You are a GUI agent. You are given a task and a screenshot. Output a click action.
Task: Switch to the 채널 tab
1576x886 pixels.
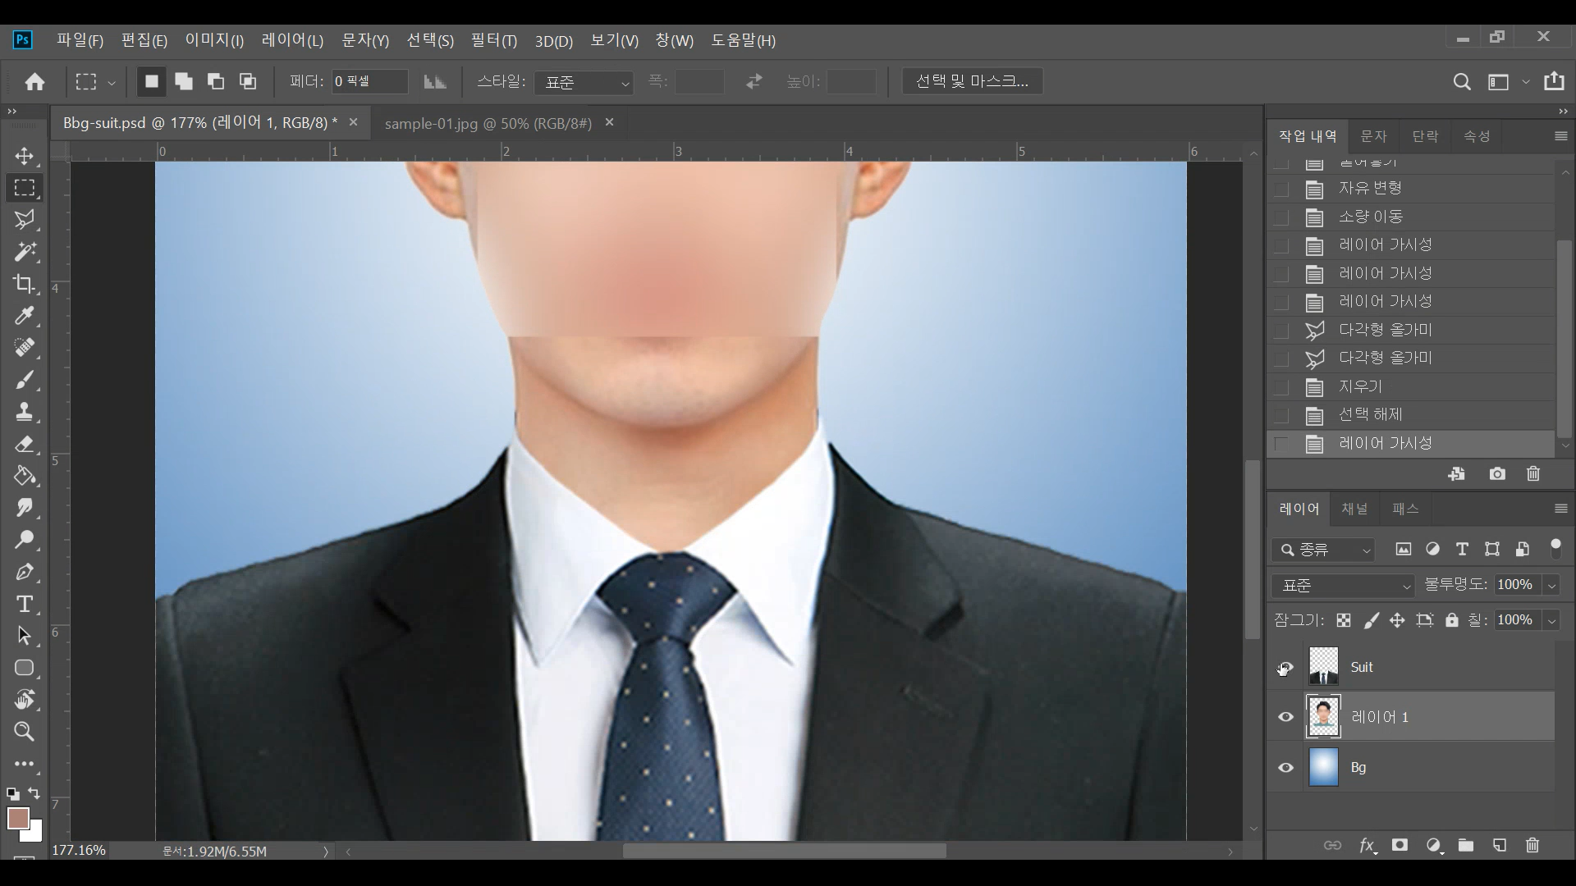[1354, 509]
